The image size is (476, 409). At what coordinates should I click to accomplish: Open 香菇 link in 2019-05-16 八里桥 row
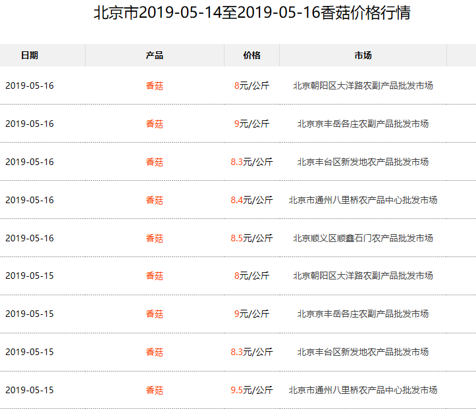pos(155,200)
